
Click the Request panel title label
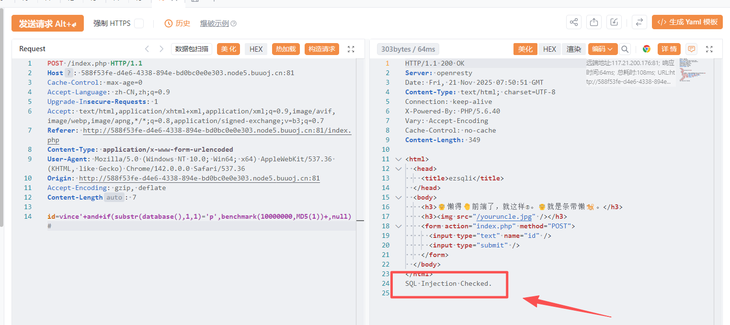(x=32, y=49)
